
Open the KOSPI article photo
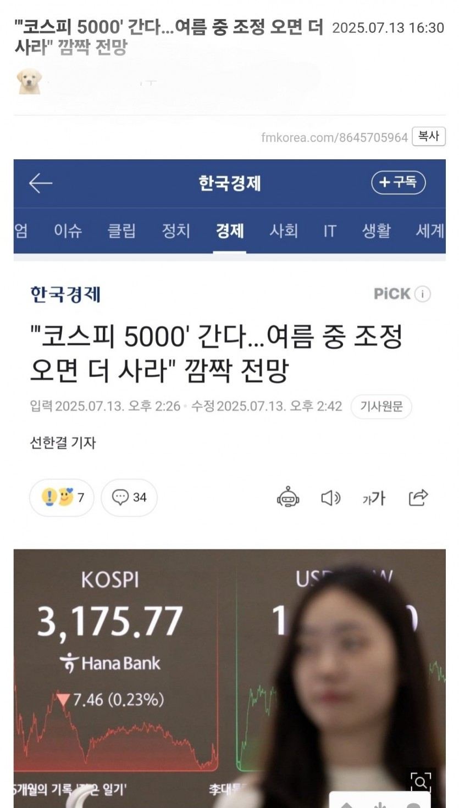230,678
